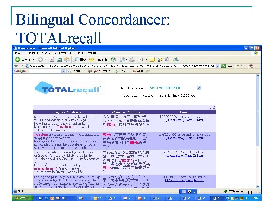Open the Back button history dropdown arrow
Screen dimensions: 268x201
[x=33, y=60]
